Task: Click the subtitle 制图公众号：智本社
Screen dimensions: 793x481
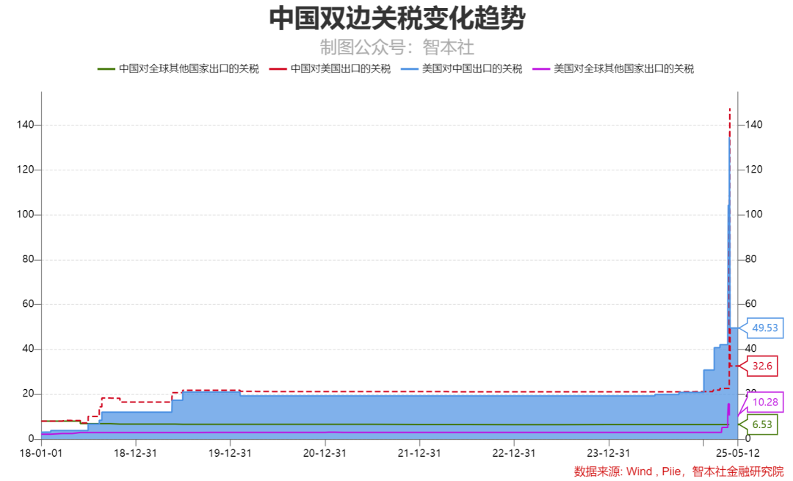Action: (x=397, y=48)
